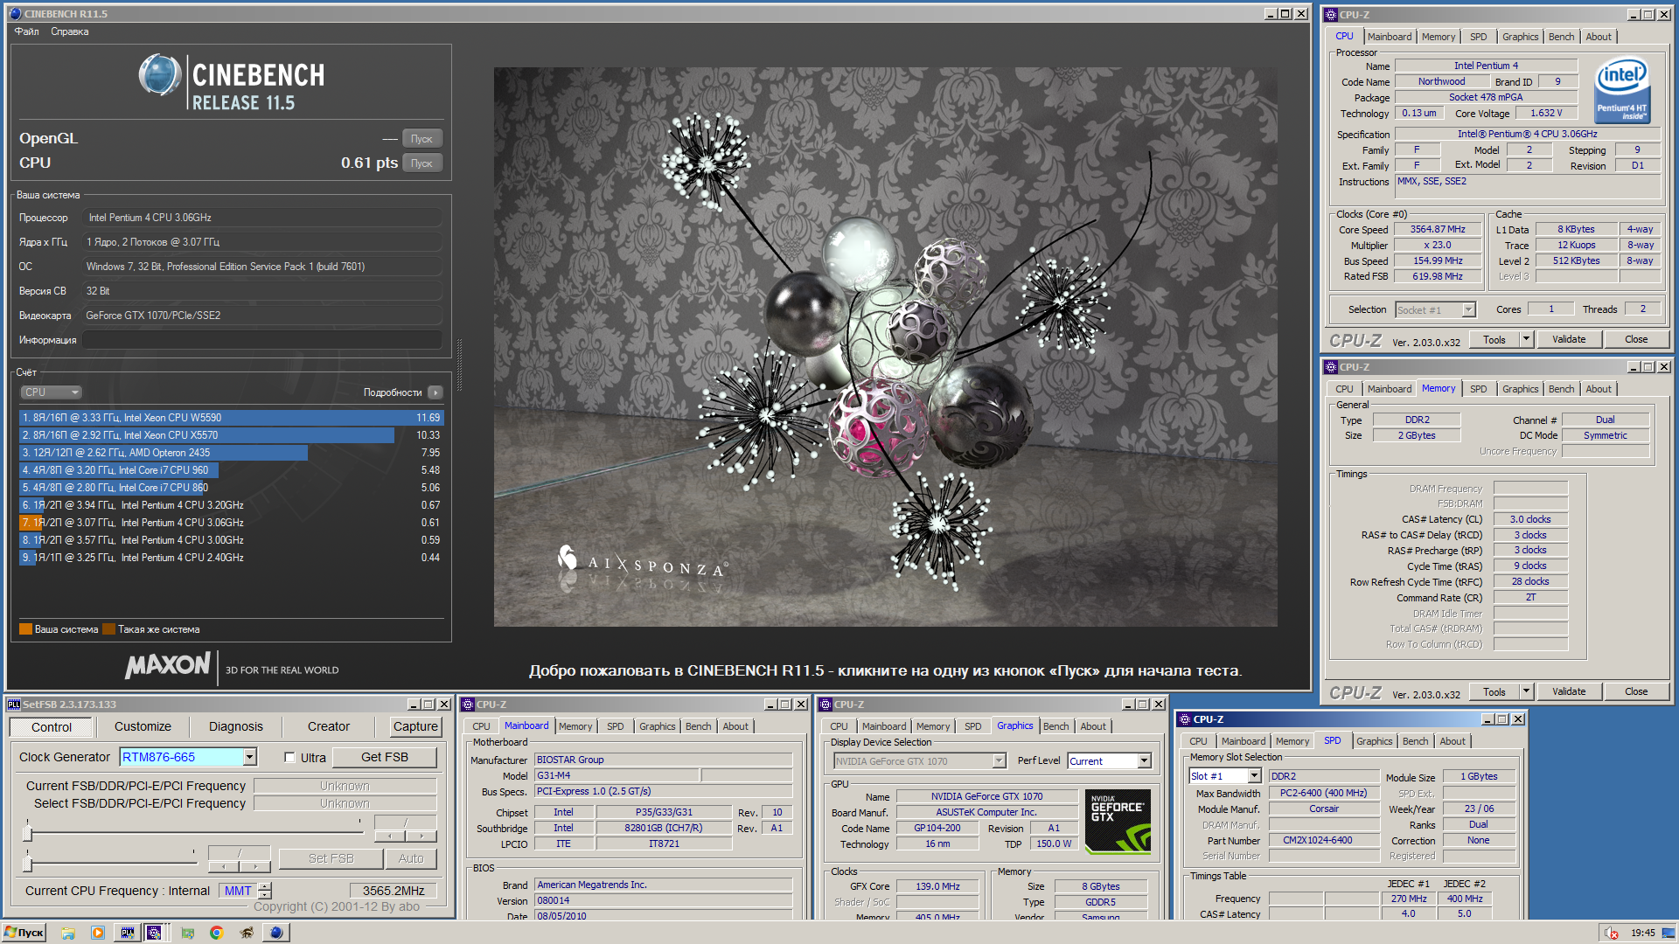Click the muted volume tray icon
The width and height of the screenshot is (1679, 944).
tap(1612, 933)
